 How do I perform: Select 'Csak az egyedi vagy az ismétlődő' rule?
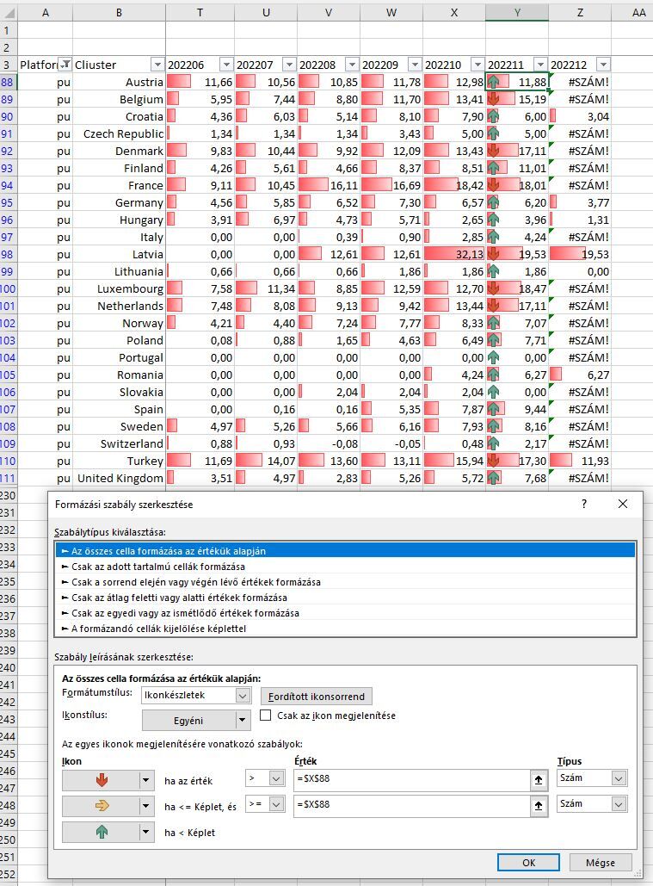click(x=345, y=613)
